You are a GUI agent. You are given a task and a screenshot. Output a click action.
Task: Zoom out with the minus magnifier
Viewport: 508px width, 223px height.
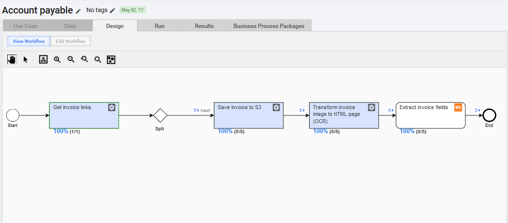point(71,59)
